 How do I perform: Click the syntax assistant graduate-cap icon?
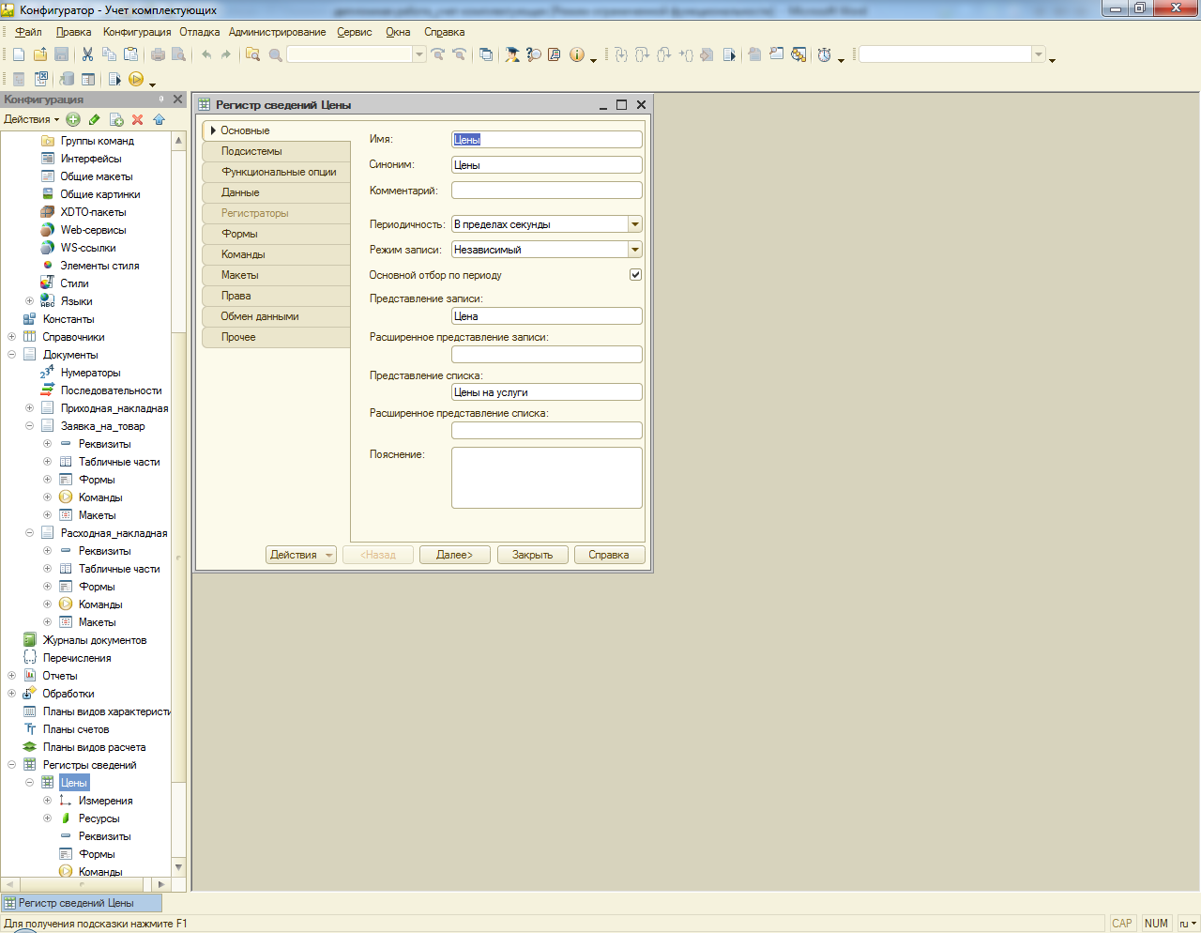512,54
